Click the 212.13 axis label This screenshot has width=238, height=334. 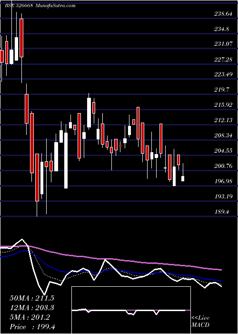coord(223,120)
